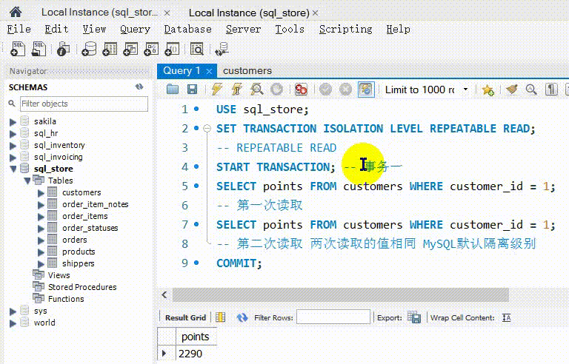Close the Query 1 tab
Image resolution: width=569 pixels, height=364 pixels.
click(209, 72)
